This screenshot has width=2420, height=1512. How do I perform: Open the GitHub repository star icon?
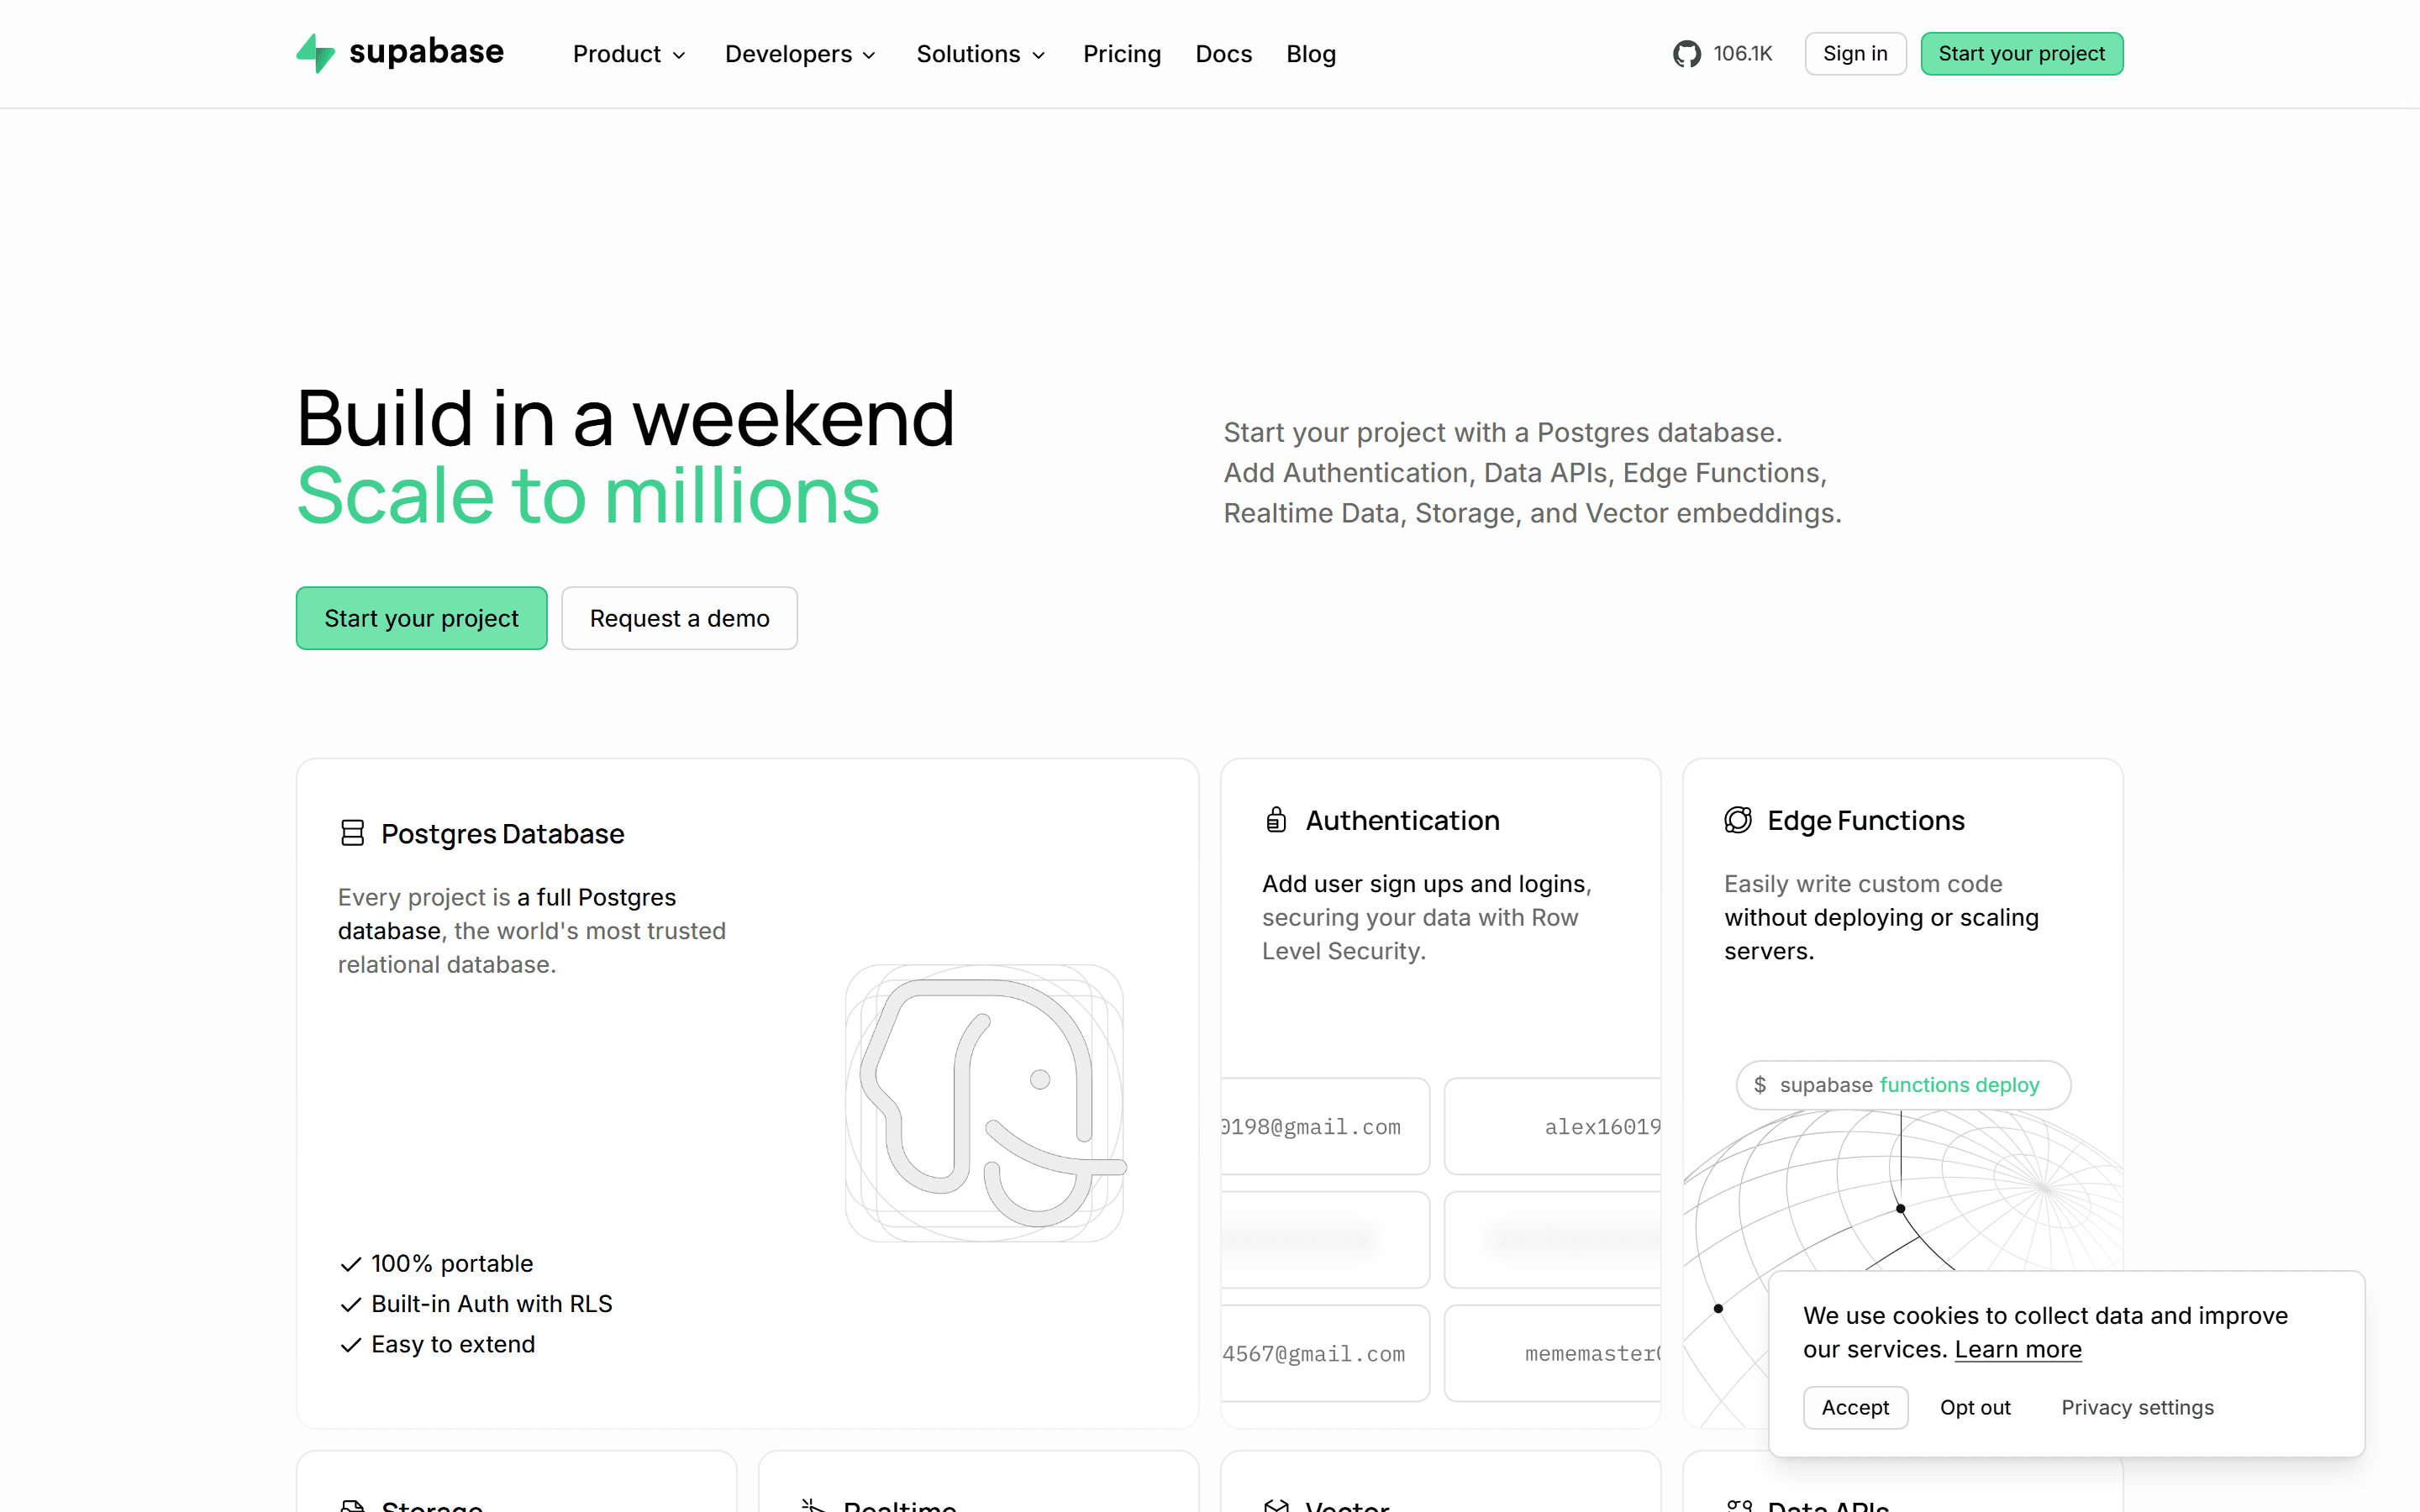pyautogui.click(x=1686, y=54)
